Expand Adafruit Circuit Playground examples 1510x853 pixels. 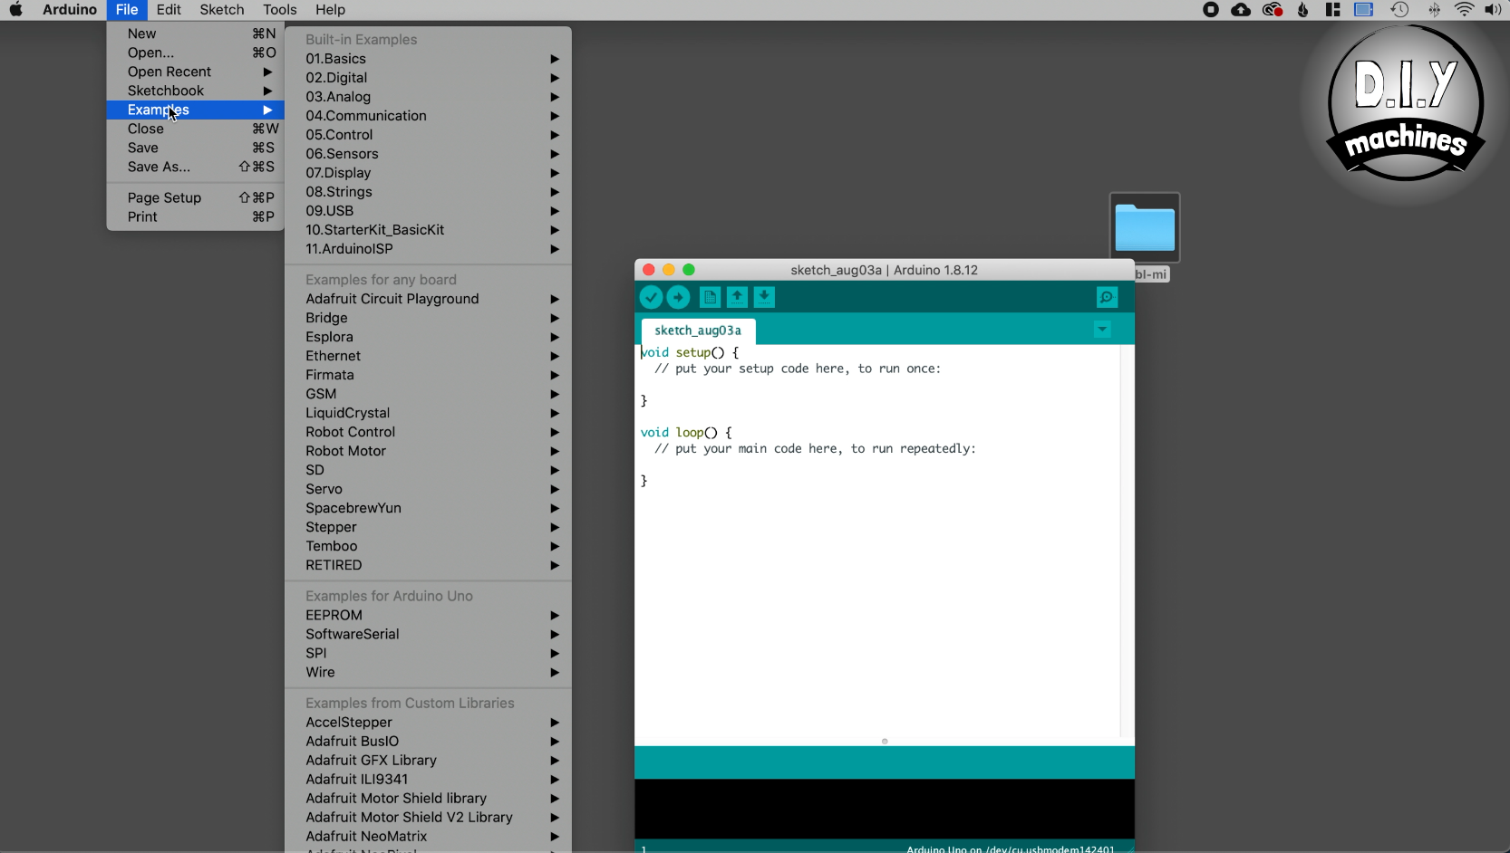click(429, 299)
